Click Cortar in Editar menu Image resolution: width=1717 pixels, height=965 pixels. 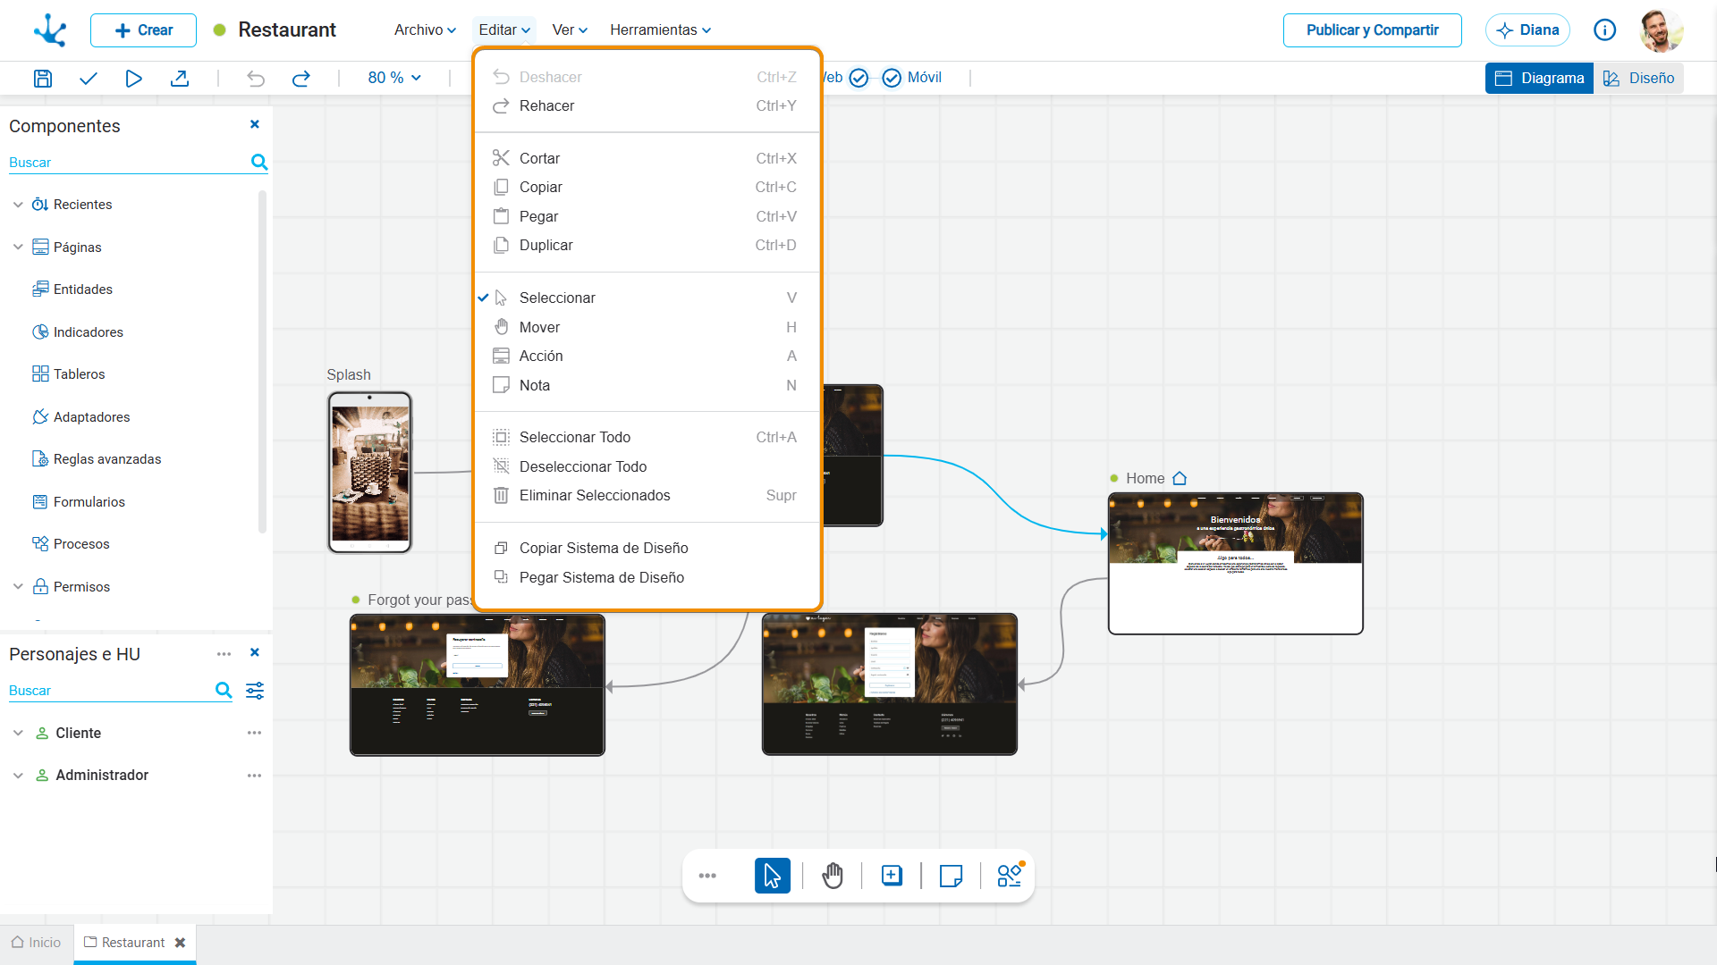[647, 158]
